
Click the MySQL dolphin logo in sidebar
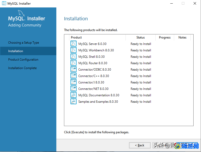[x=21, y=13]
